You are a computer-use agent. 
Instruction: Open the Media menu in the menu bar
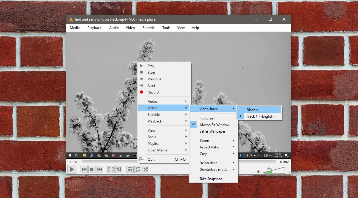click(75, 28)
